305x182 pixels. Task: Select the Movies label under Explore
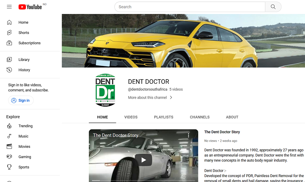[24, 147]
